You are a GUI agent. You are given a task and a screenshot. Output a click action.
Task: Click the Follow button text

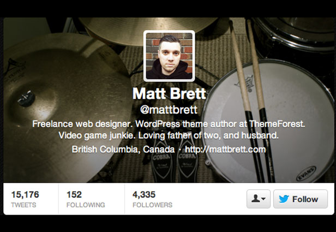point(305,199)
